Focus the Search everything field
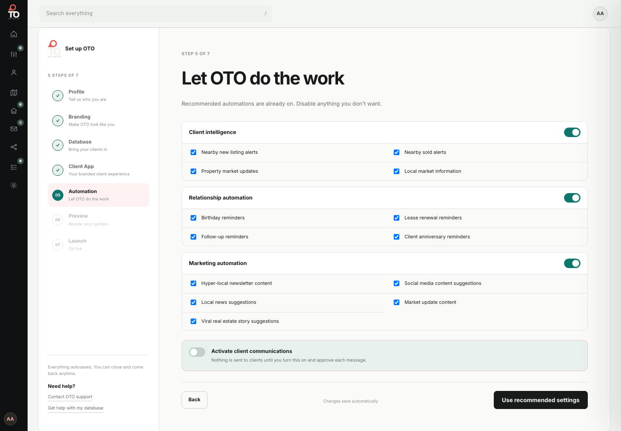Viewport: 621px width, 431px height. click(156, 13)
